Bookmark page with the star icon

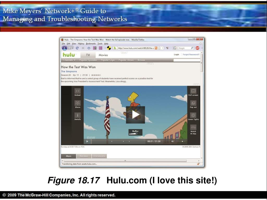[159, 48]
